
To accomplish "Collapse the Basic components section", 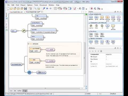I will pos(89,14).
